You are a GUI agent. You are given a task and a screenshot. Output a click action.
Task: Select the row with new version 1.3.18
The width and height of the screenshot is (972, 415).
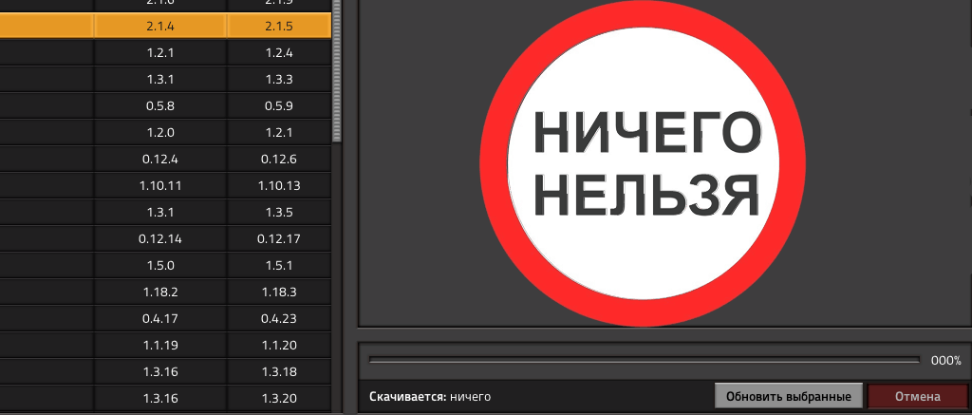click(278, 371)
